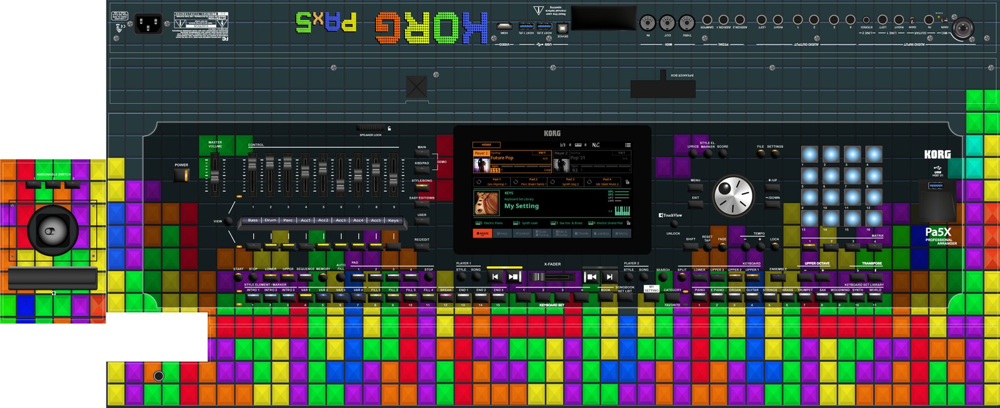Click the Master Volume slider
The width and height of the screenshot is (1000, 408).
tap(215, 169)
